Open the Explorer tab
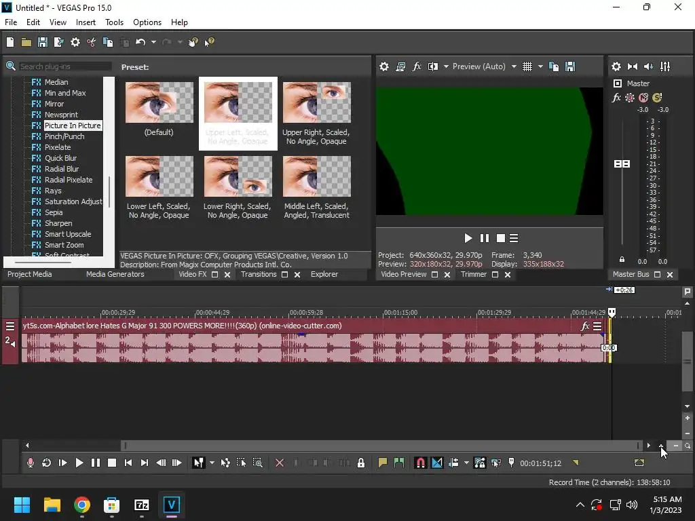This screenshot has width=695, height=521. [x=324, y=274]
